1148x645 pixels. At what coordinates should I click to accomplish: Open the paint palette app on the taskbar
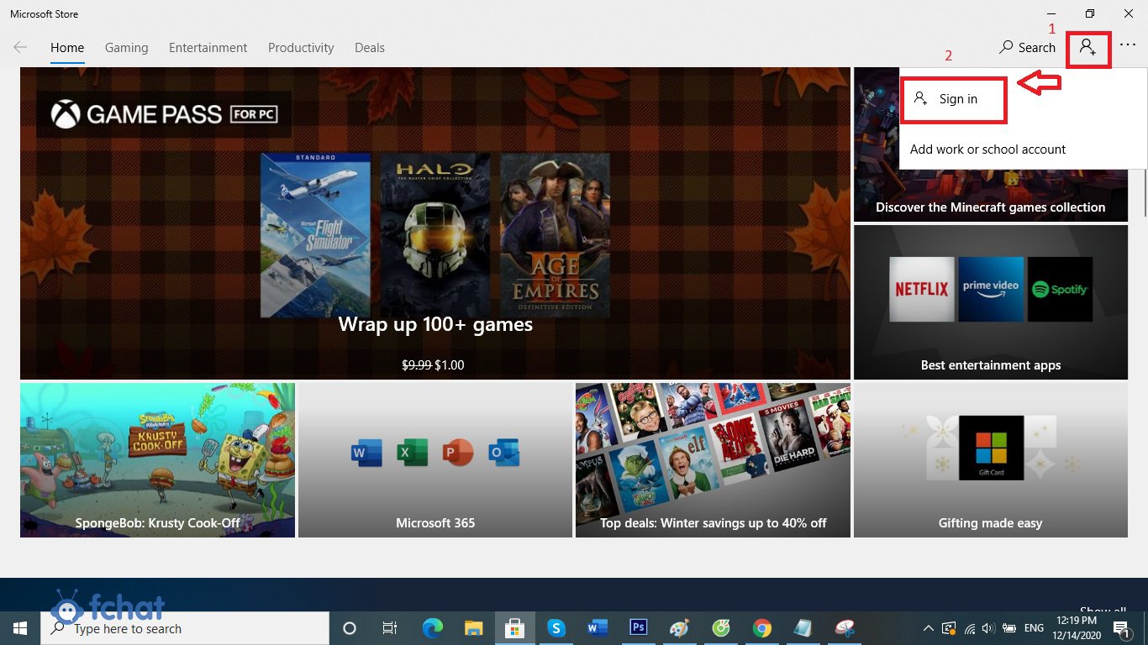(679, 628)
